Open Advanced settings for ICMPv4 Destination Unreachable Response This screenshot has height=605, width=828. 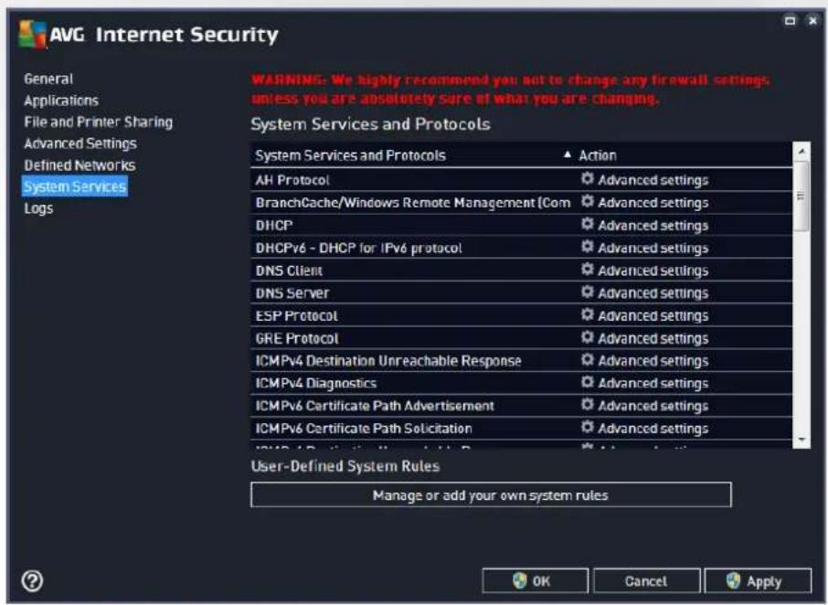[653, 361]
